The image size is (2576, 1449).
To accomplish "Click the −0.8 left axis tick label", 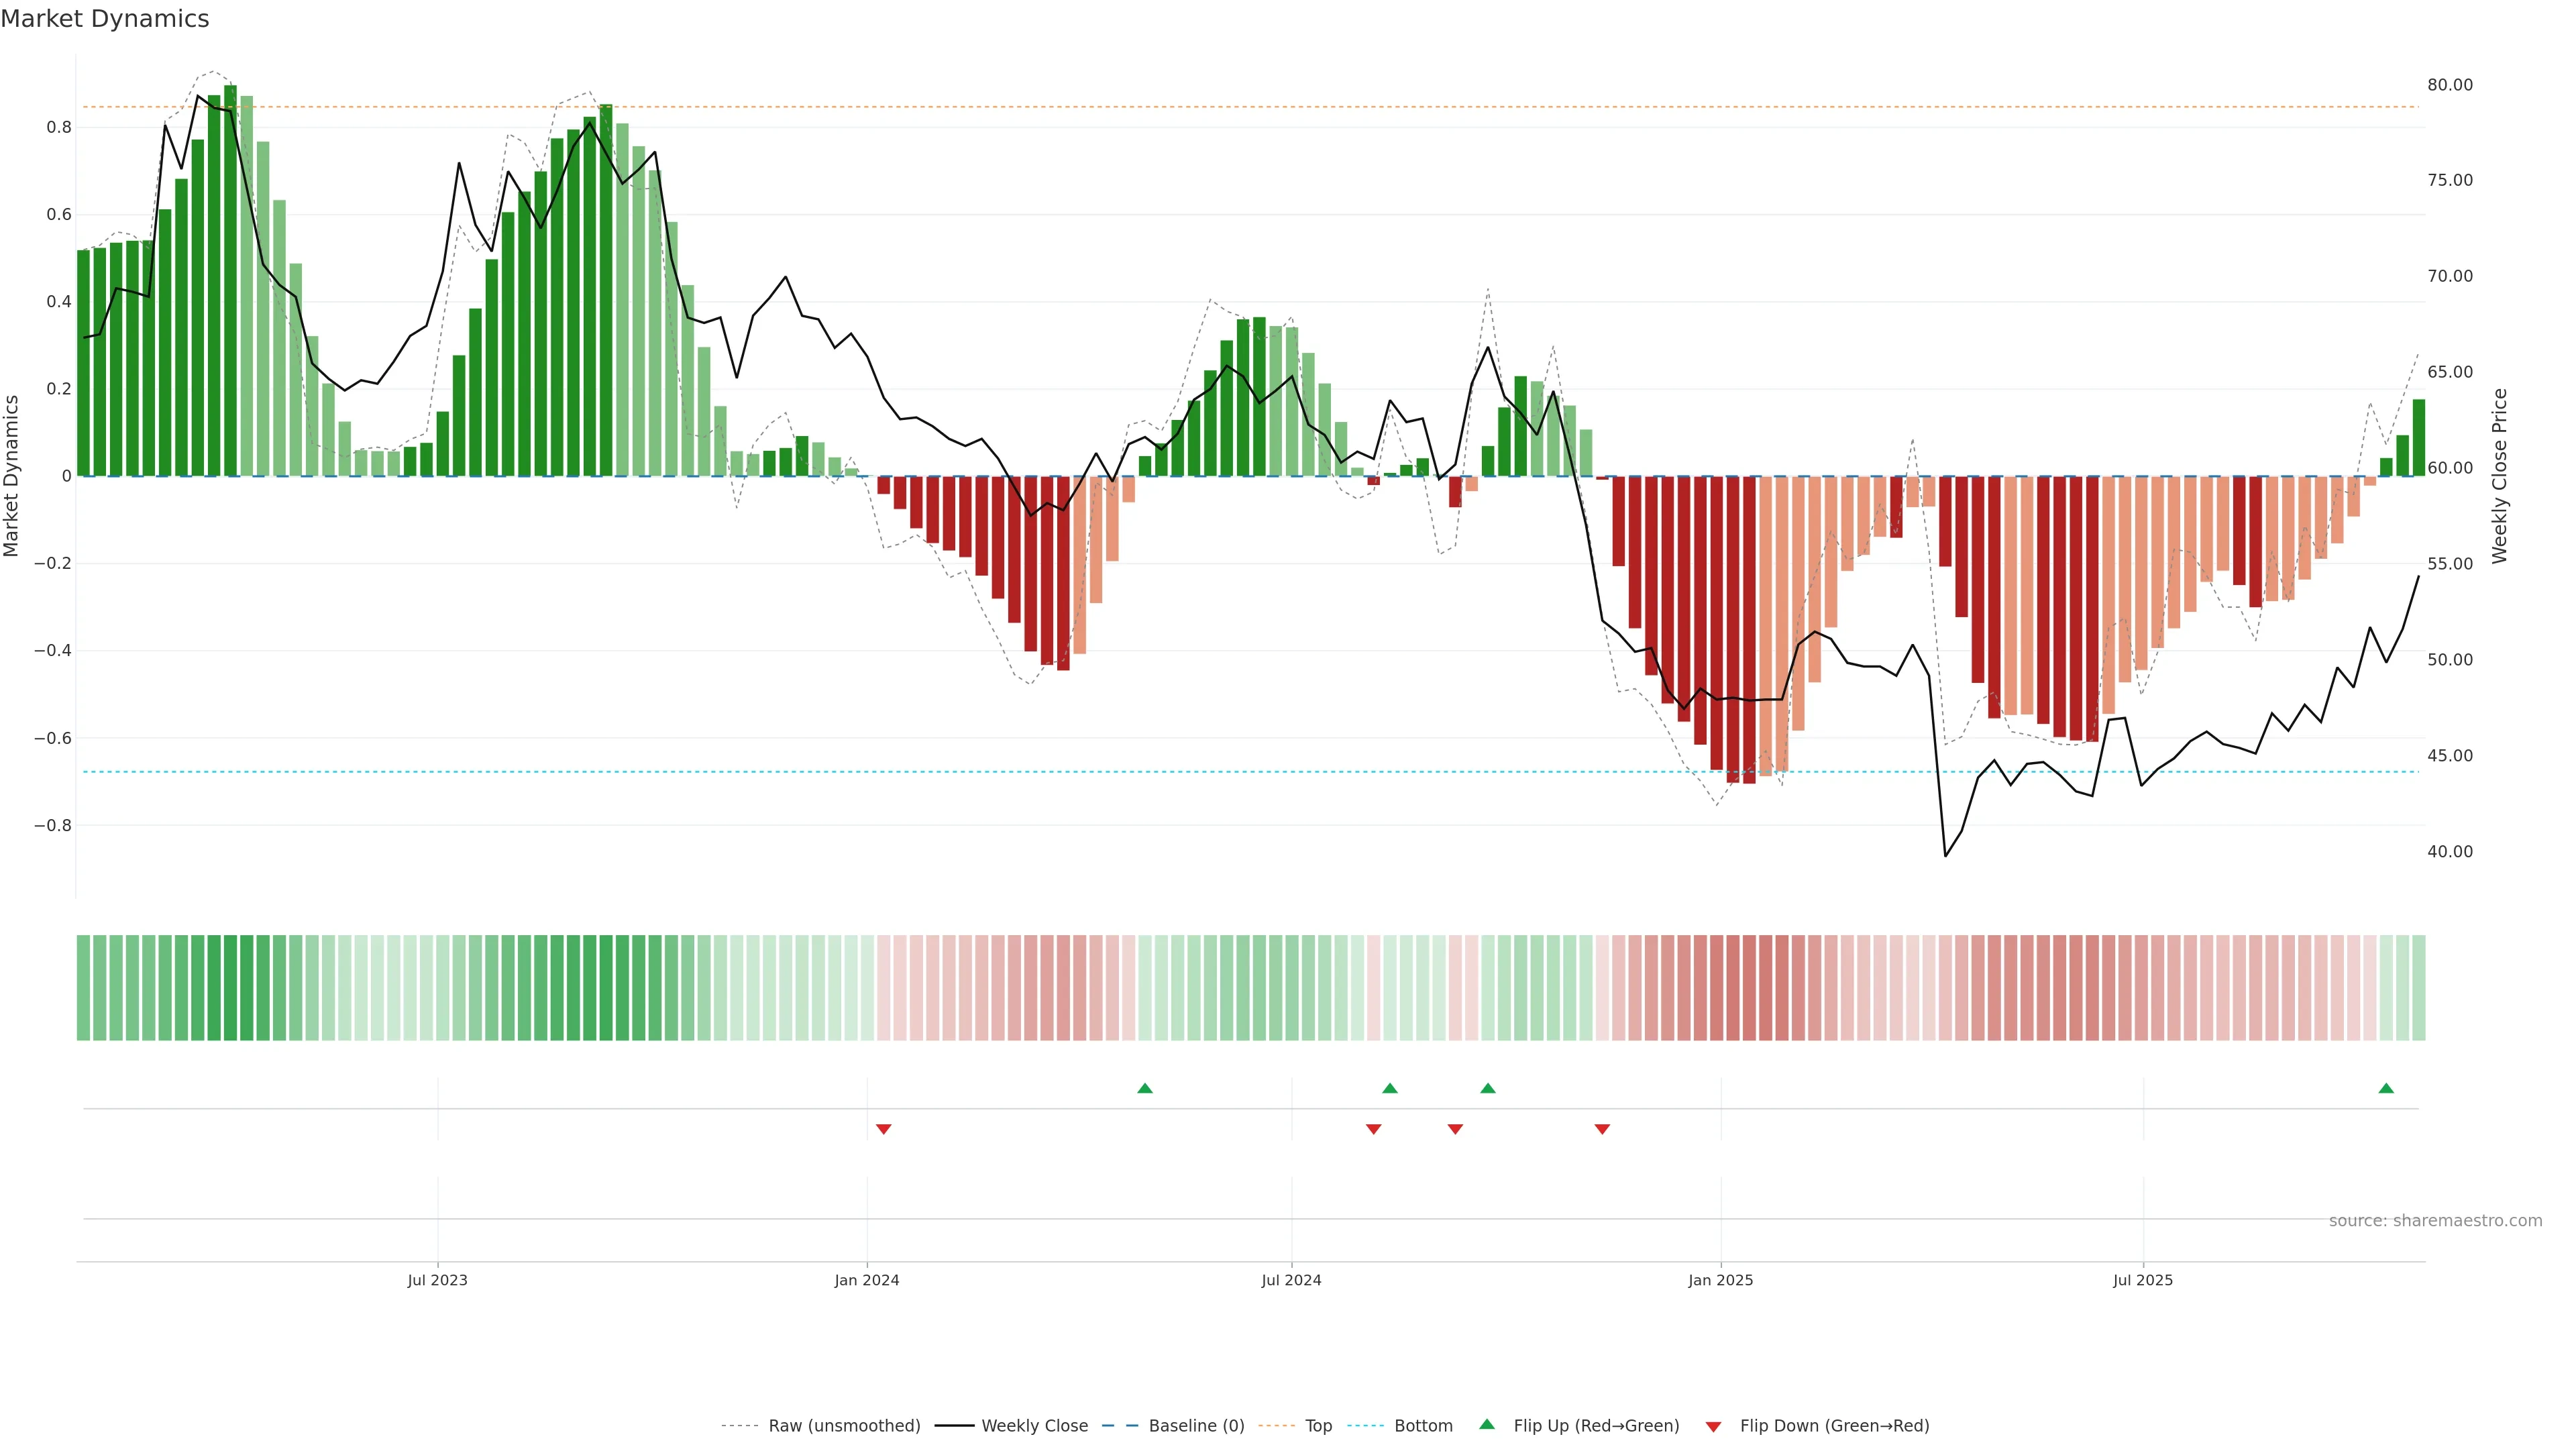I will click(x=52, y=826).
